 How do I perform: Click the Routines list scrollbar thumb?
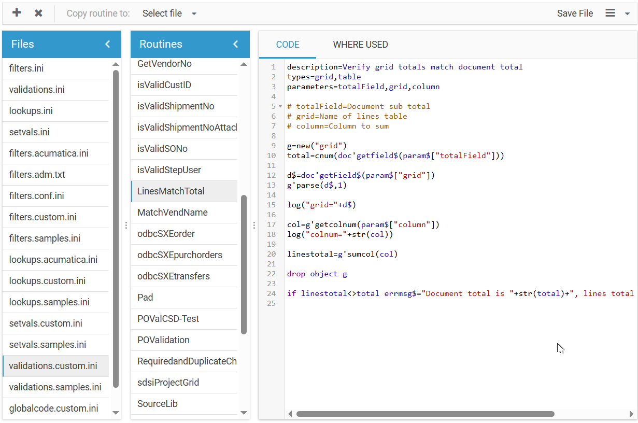(244, 264)
